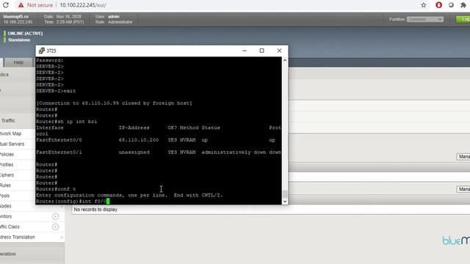This screenshot has height=264, width=470.
Task: Open Policies in sidebar
Action: click(x=7, y=155)
